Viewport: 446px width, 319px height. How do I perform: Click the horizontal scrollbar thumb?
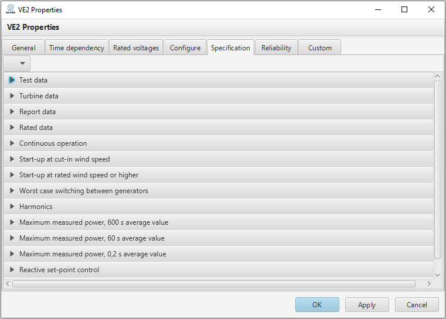[214, 283]
